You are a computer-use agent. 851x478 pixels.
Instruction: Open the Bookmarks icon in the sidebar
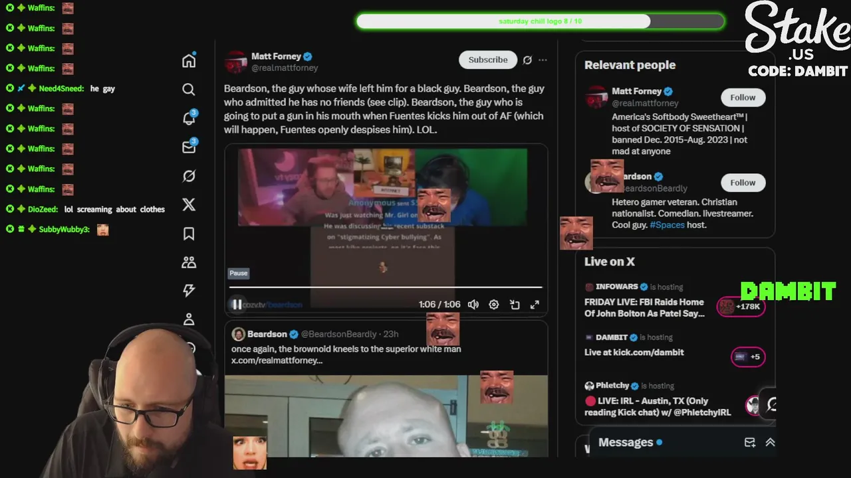coord(189,234)
